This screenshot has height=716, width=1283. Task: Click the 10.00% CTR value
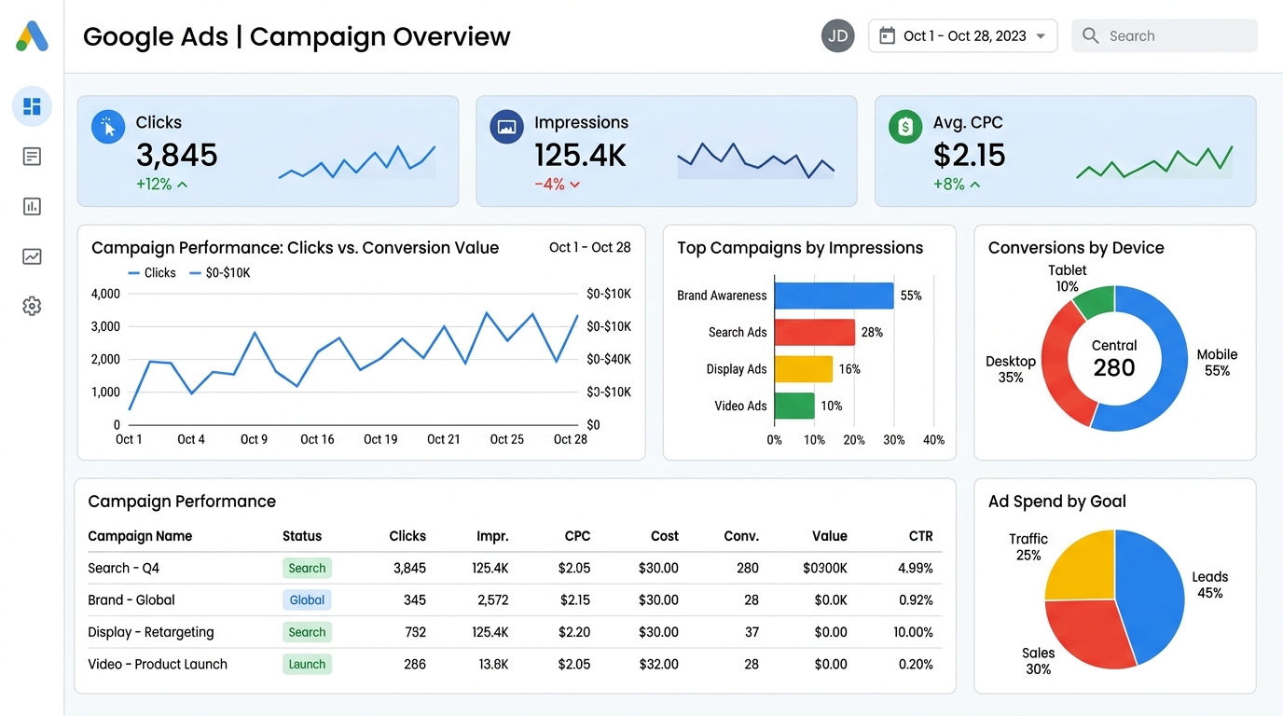tap(913, 632)
